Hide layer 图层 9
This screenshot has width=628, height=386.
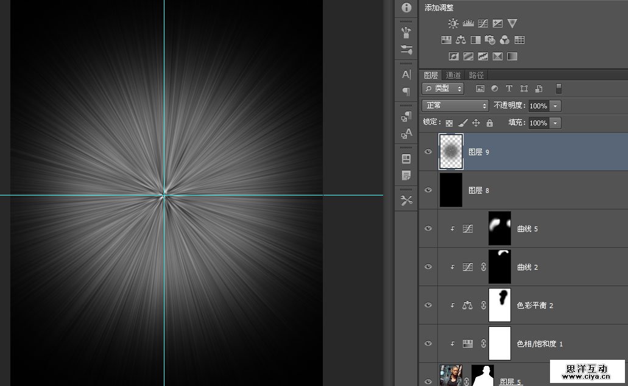point(428,152)
